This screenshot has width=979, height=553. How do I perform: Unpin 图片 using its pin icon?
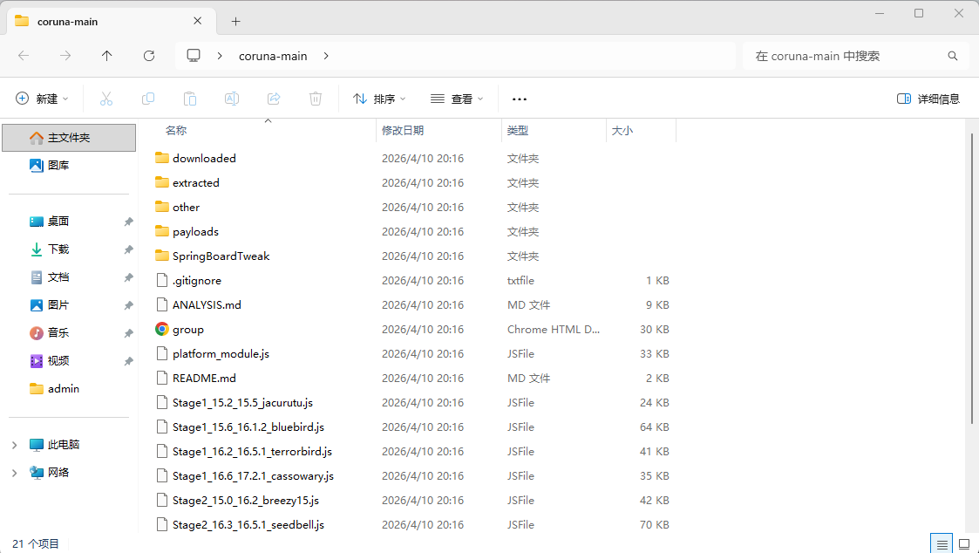[128, 305]
